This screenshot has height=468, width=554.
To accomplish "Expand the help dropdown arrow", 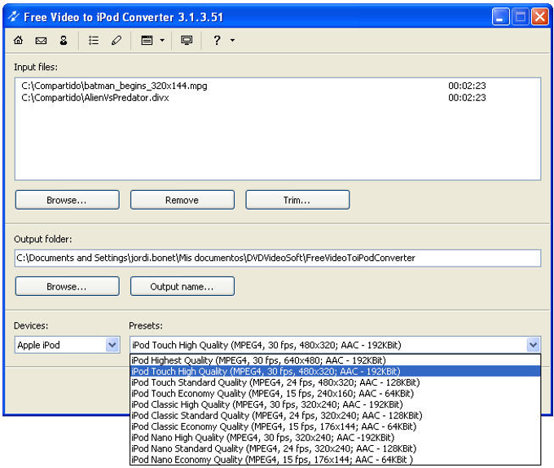I will pos(232,40).
